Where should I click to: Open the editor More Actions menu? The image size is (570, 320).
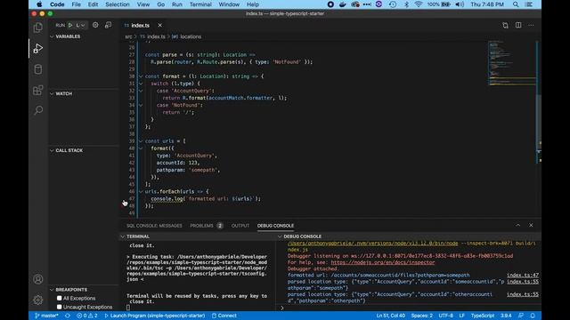click(531, 25)
